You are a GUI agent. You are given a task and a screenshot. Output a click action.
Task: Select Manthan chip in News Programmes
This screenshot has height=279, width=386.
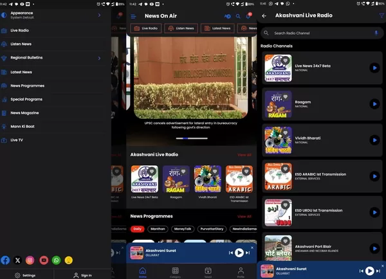point(158,229)
